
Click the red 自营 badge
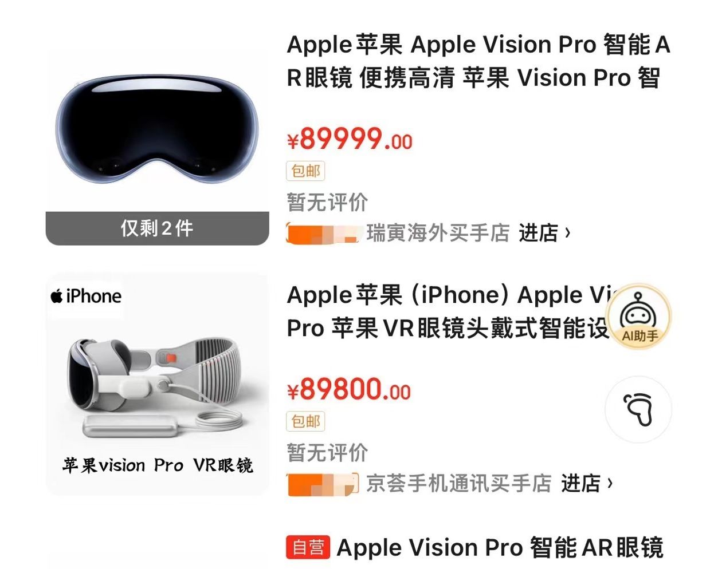coord(308,547)
